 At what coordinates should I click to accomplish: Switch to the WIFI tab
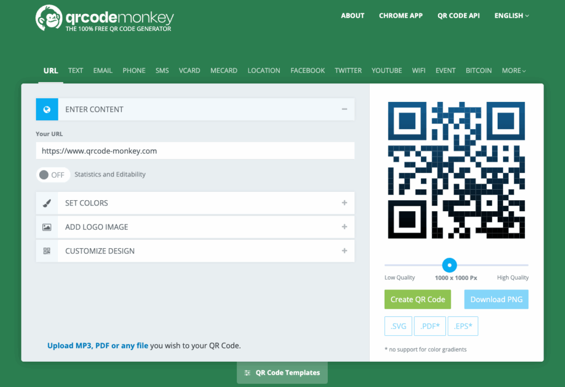[419, 70]
